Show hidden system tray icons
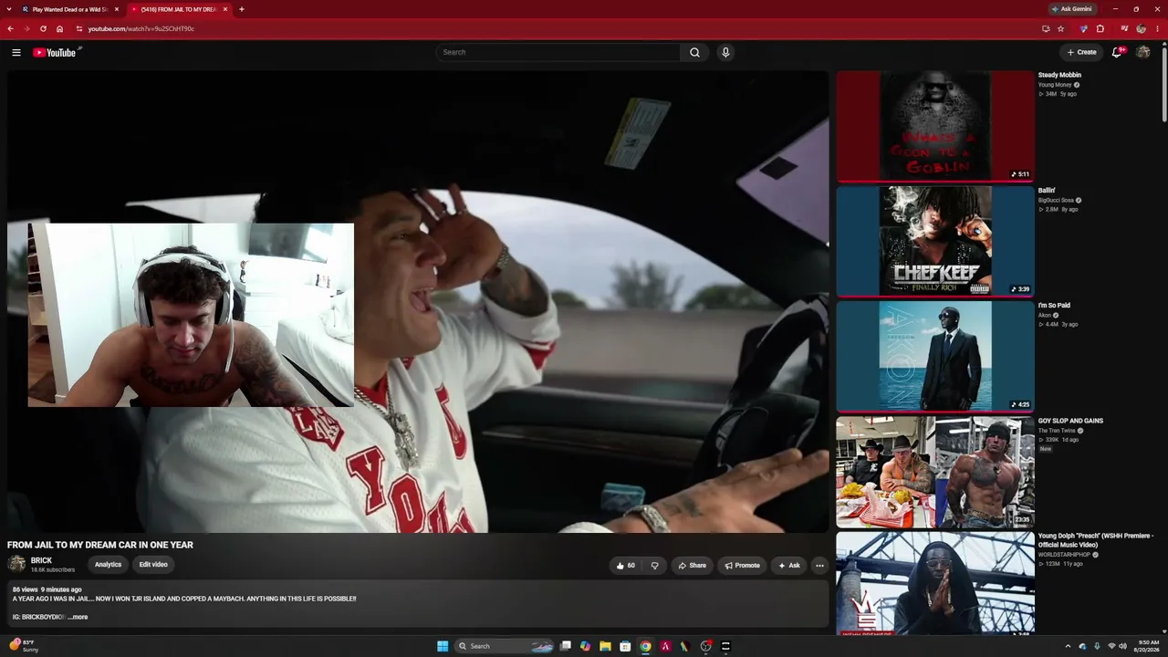1168x657 pixels. pyautogui.click(x=1068, y=646)
